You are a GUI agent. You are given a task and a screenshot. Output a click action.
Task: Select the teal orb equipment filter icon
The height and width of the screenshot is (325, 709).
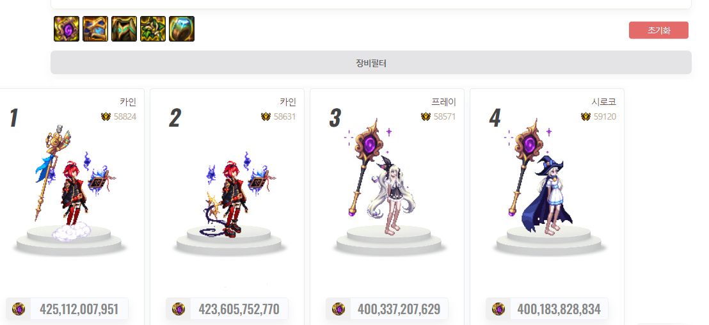click(x=182, y=29)
